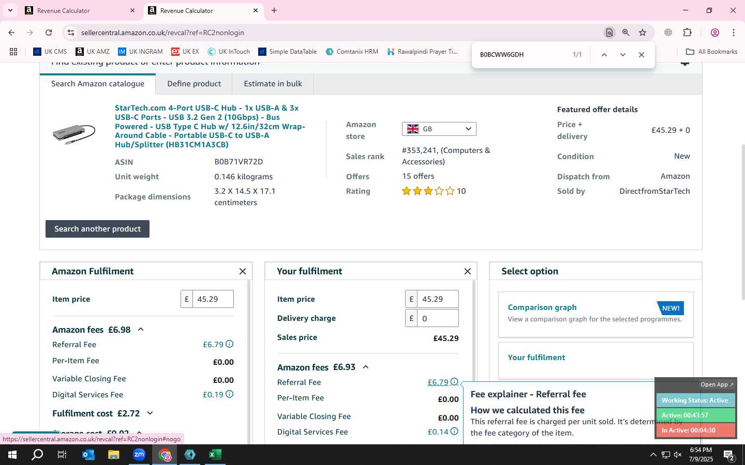
Task: Click the StarTech USB-C hub product thumbnail
Action: tap(74, 133)
